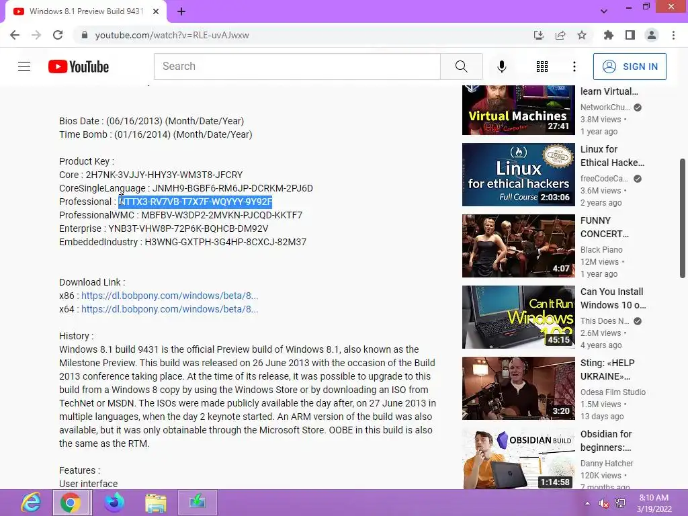Click the EmbeddedIndustry key H3WNG-GXTPH text
The width and height of the screenshot is (688, 516).
tap(226, 242)
